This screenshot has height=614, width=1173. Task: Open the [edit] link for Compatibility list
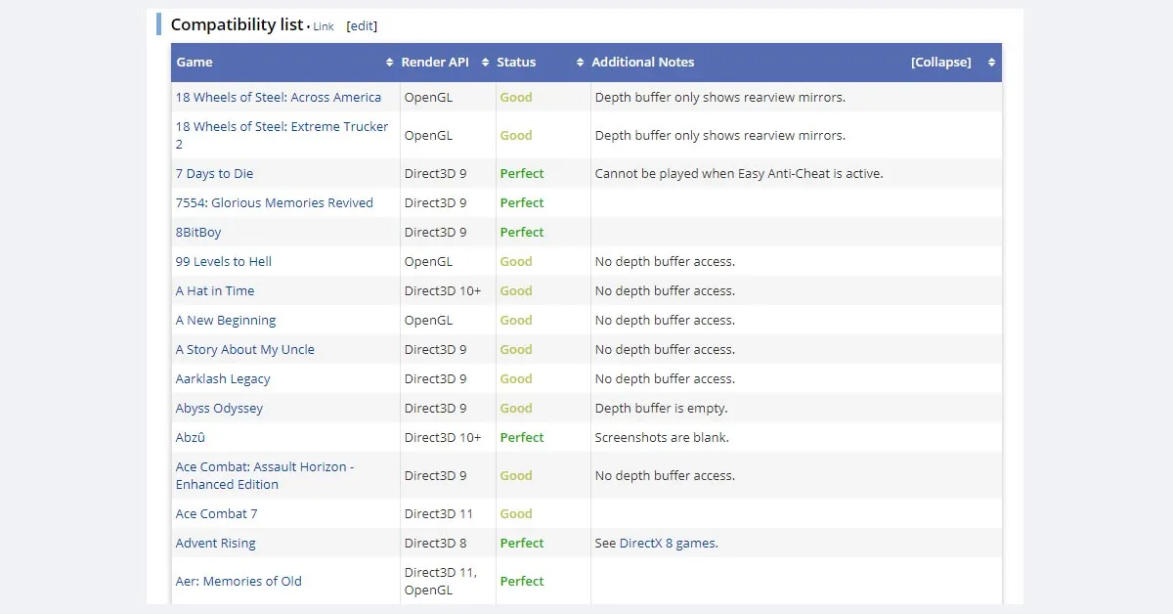click(362, 25)
